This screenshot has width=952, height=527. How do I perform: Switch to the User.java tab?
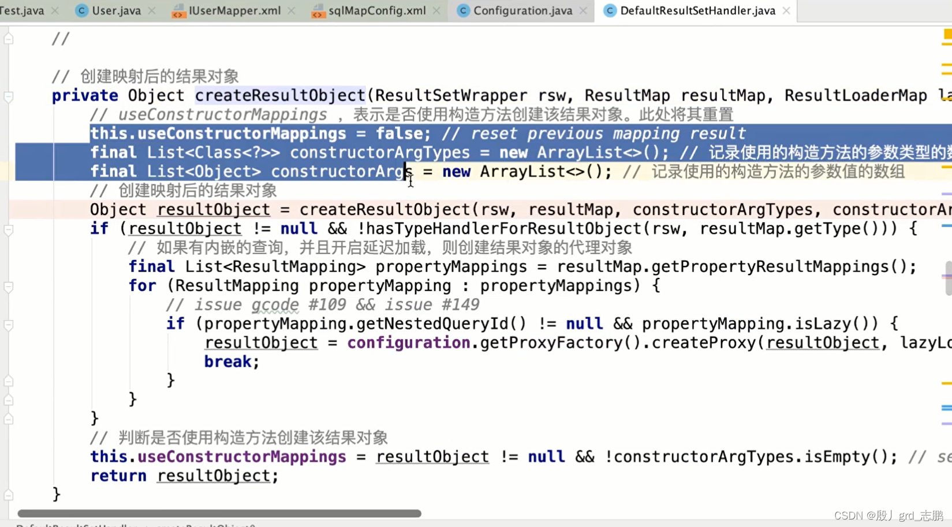coord(116,10)
